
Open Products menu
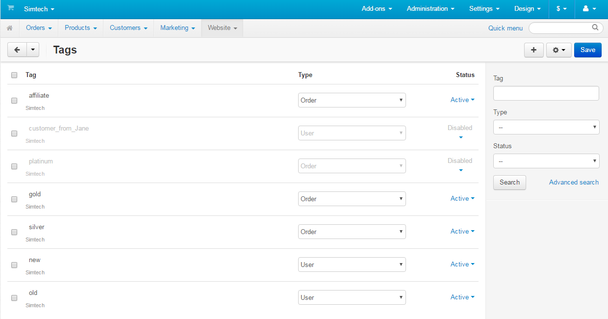point(80,28)
